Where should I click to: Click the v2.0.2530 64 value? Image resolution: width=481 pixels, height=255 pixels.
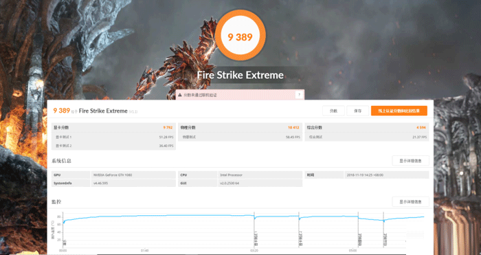[x=229, y=184]
